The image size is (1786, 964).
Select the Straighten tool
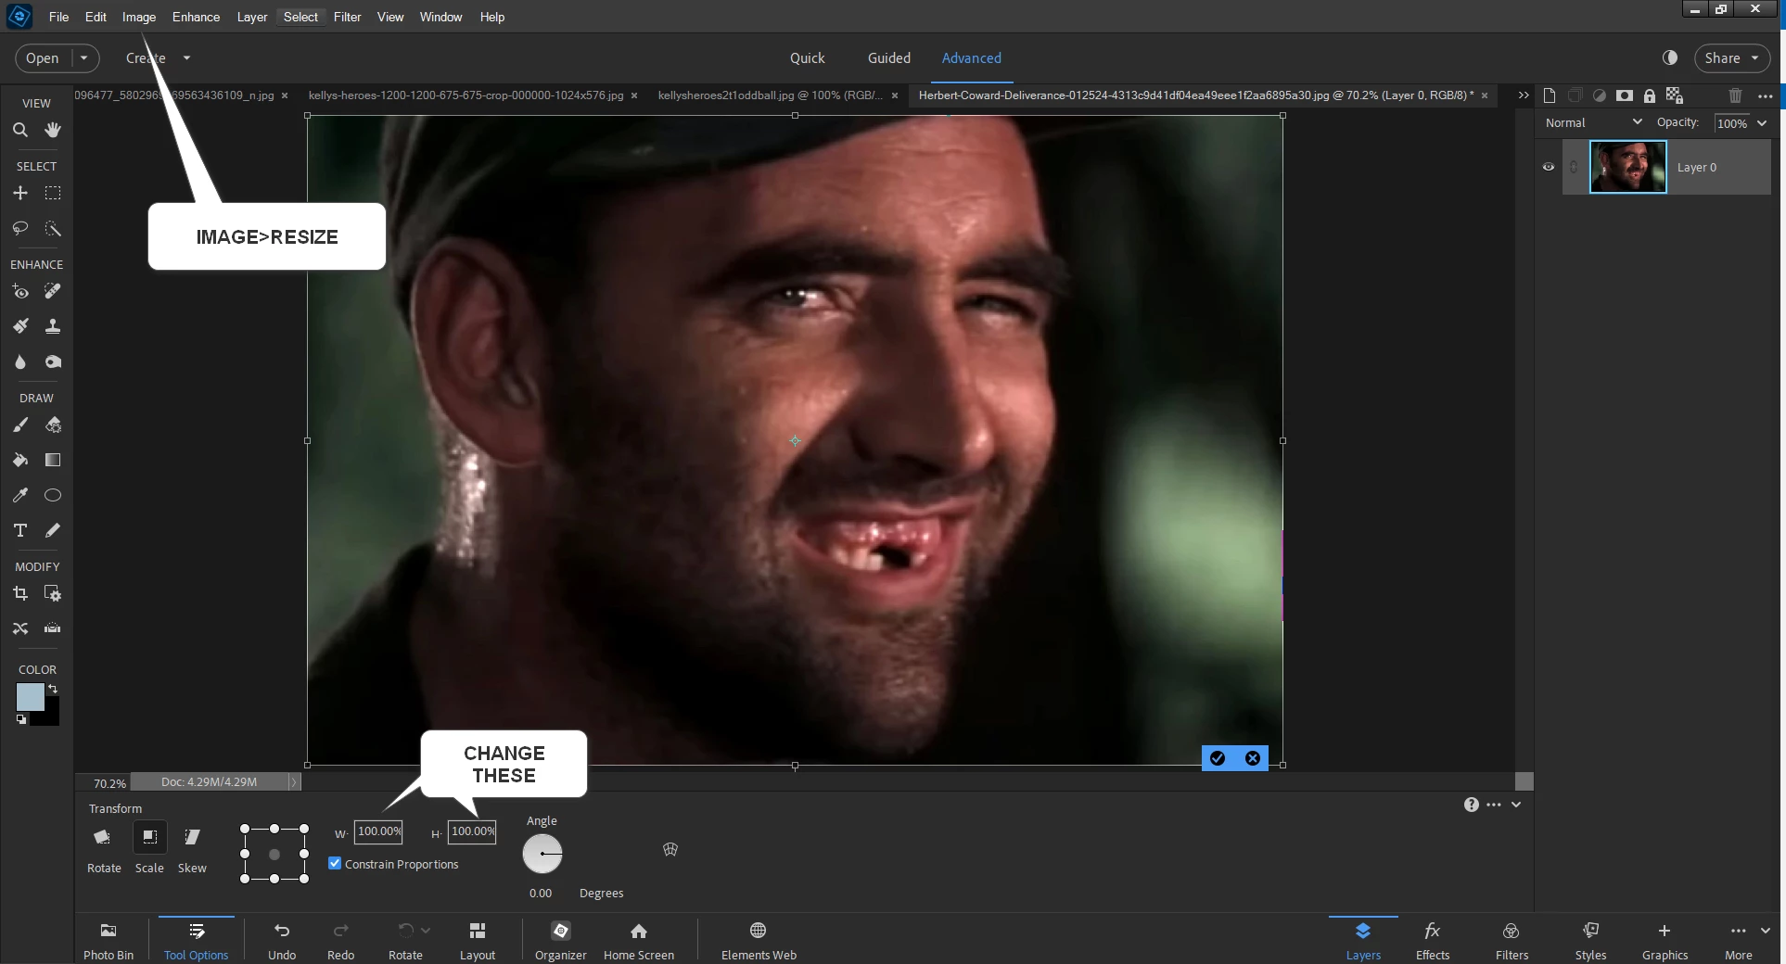tap(53, 628)
